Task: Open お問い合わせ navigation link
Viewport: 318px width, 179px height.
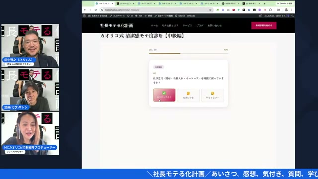Action: tap(214, 25)
